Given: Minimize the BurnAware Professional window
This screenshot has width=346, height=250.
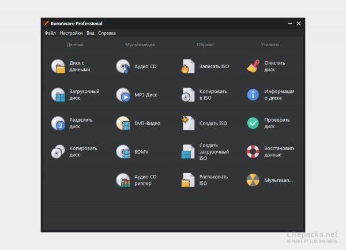Looking at the screenshot, I should 290,24.
